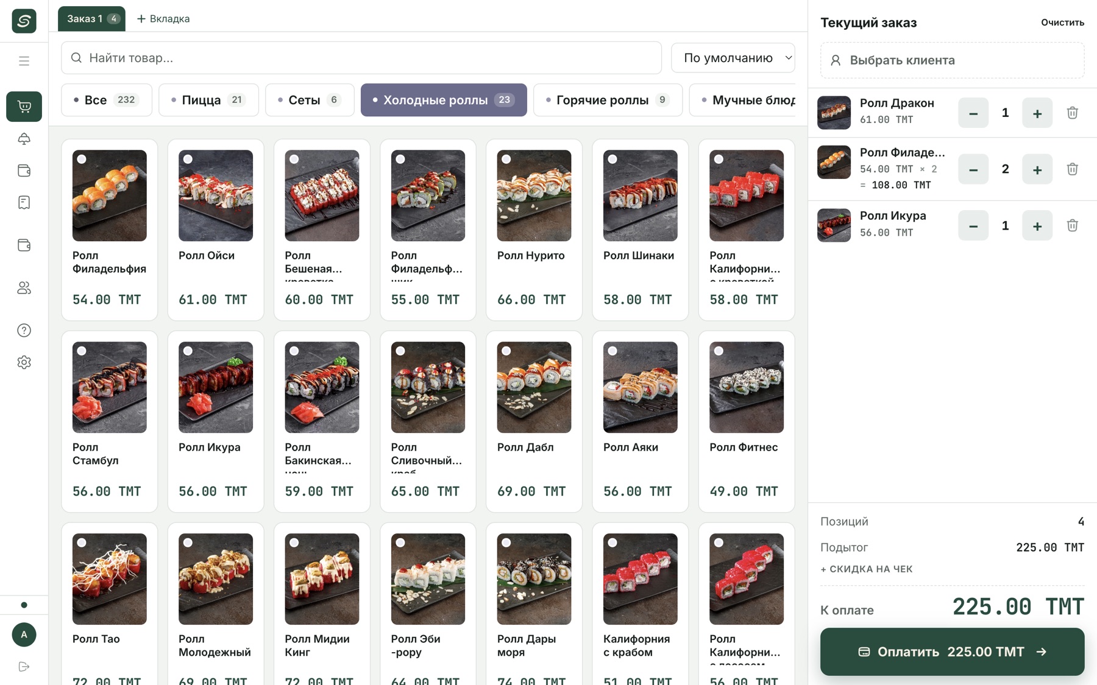Remove Ролл Филаде... using the trash icon

click(x=1073, y=169)
